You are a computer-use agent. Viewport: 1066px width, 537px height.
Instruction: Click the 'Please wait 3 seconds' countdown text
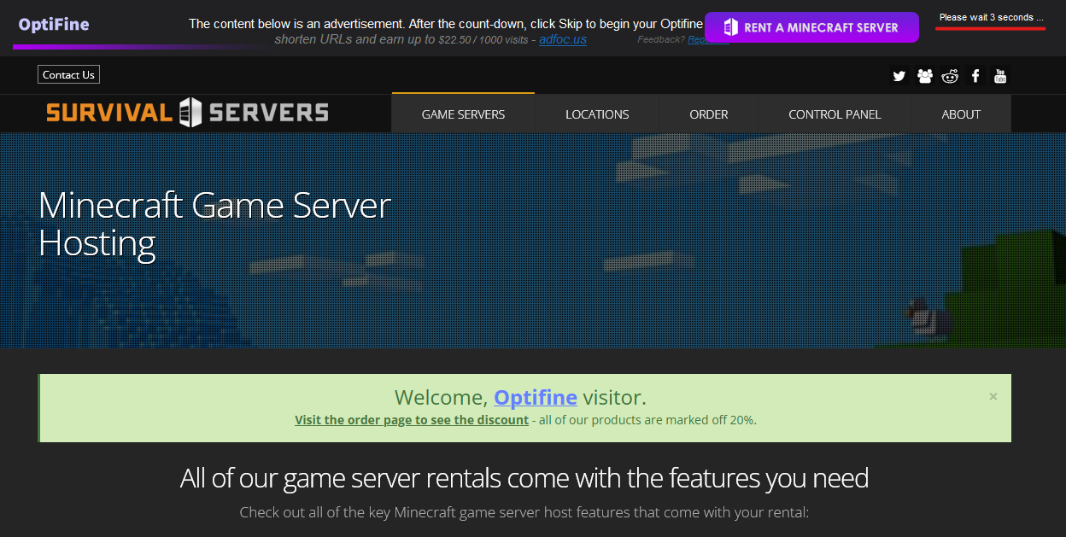[x=991, y=17]
